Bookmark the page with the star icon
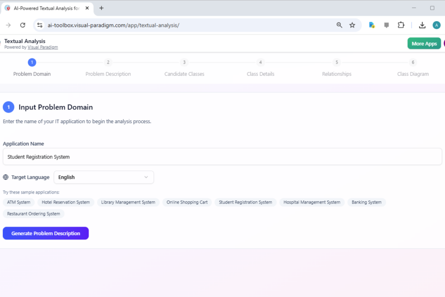 [353, 25]
